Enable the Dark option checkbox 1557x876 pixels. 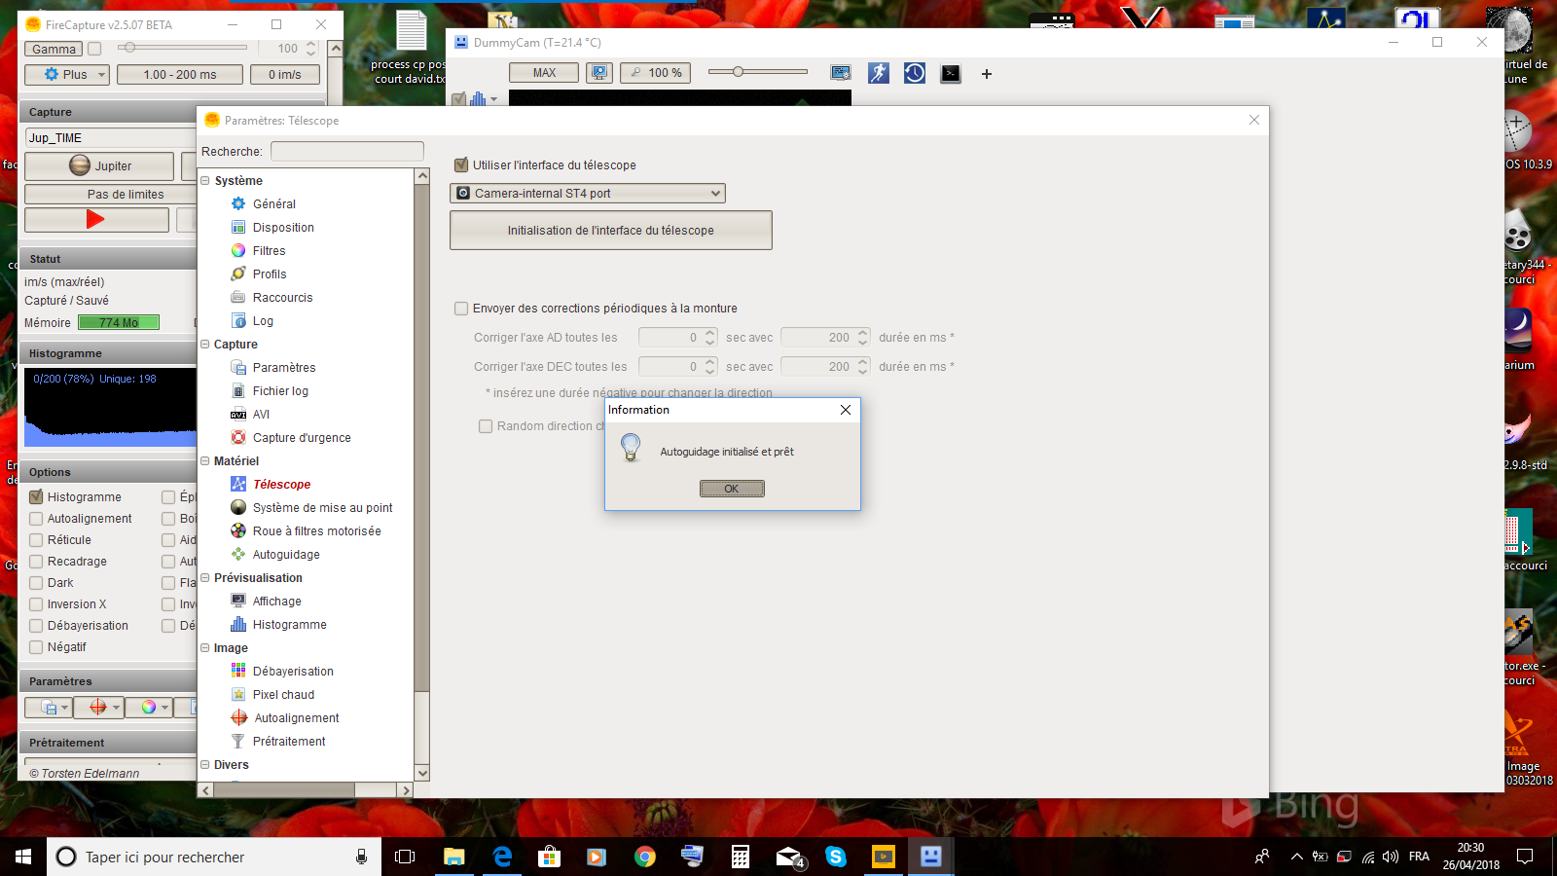(36, 583)
